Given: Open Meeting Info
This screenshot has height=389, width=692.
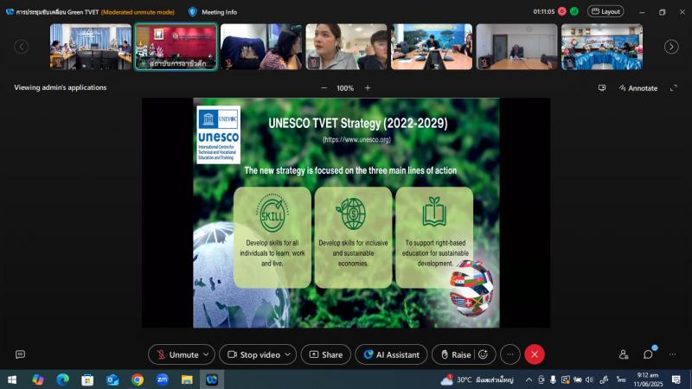Looking at the screenshot, I should (x=220, y=12).
